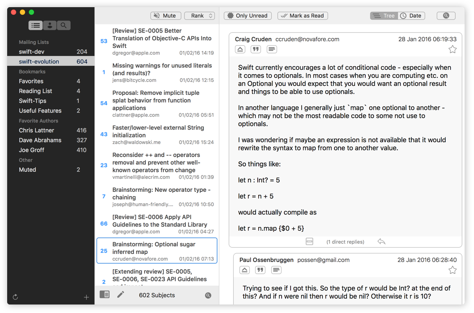
Task: Open search in thread list footer
Action: pos(208,296)
